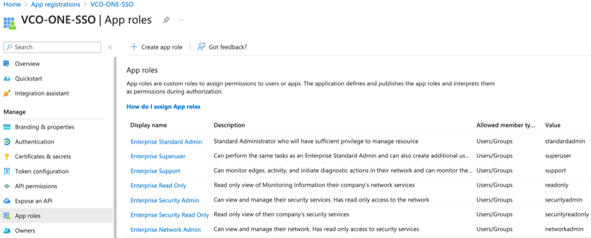Open the Enterprise Security Admin role
Viewport: 591px width, 238px height.
tap(164, 201)
